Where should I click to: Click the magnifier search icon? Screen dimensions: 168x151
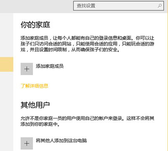[x=160, y=6]
